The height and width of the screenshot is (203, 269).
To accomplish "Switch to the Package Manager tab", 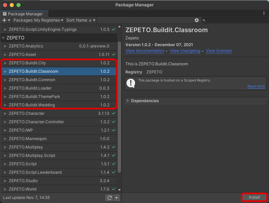I will [25, 14].
